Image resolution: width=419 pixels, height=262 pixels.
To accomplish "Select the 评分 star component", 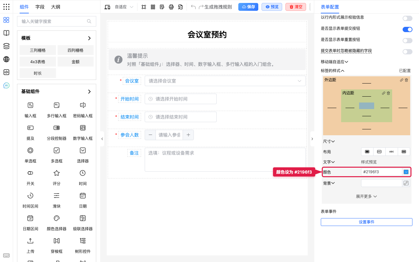I will click(x=57, y=178).
